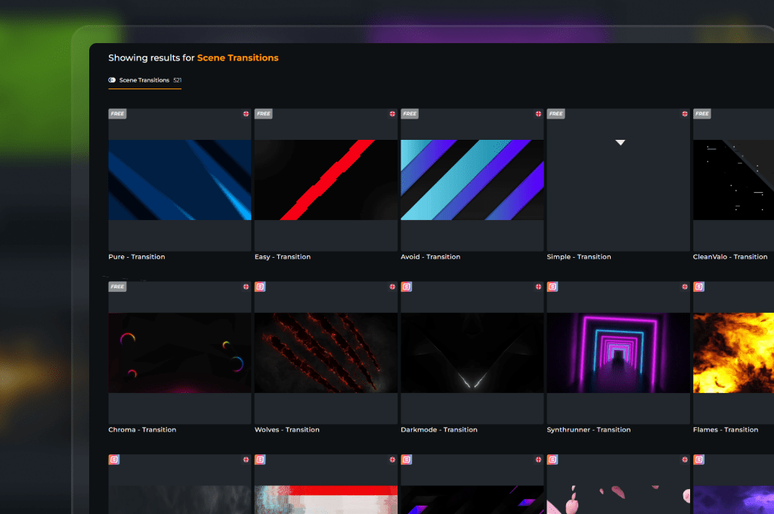Click the premium badge on the Synthrunner transition card

pyautogui.click(x=553, y=287)
